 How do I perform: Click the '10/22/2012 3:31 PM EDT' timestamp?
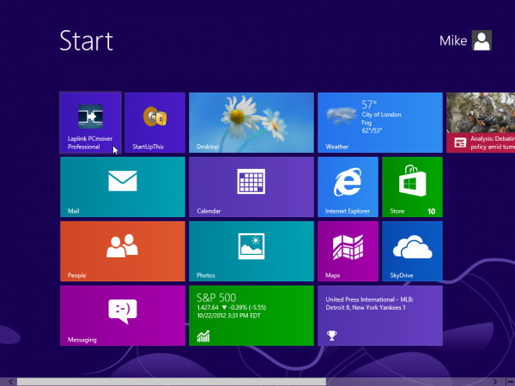[x=228, y=316]
